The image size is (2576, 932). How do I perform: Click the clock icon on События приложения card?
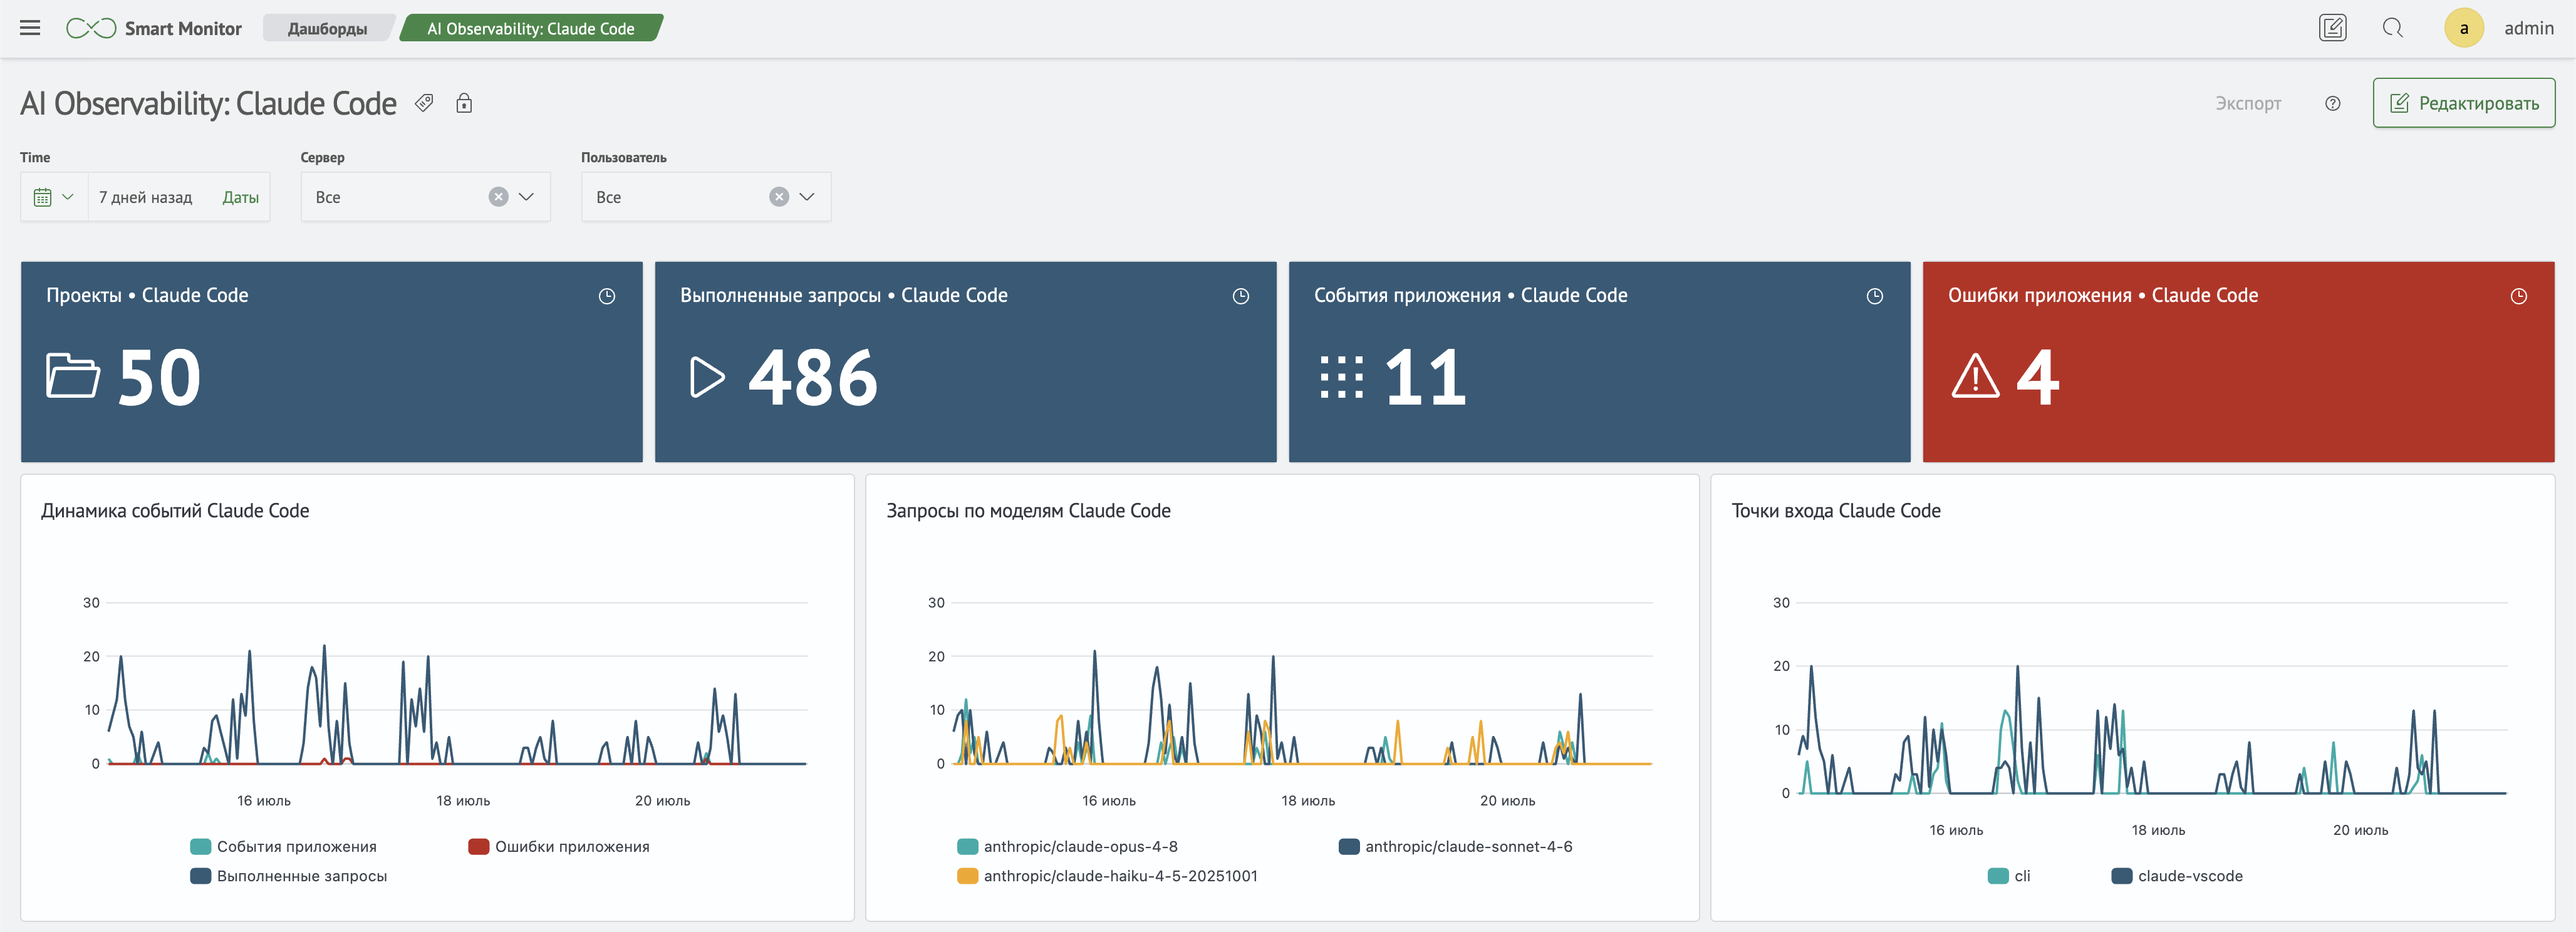[x=1875, y=296]
